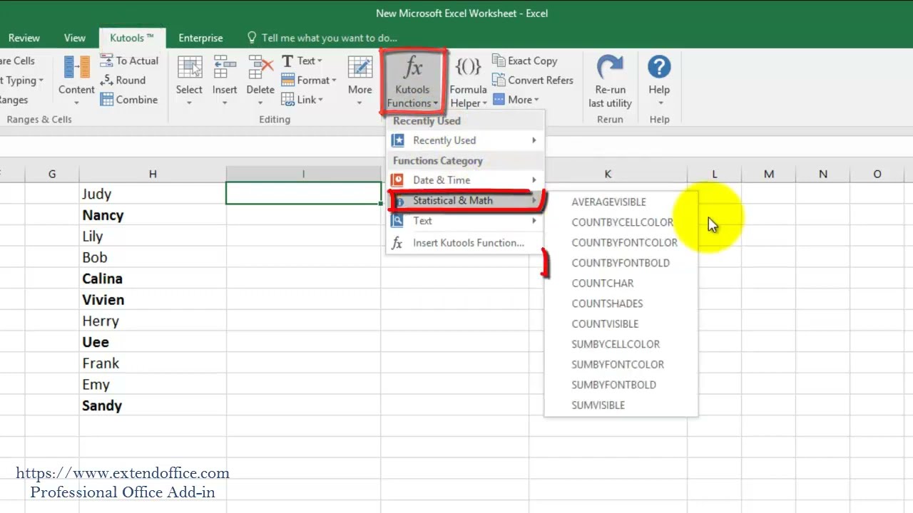Open the Format dropdown
Viewport: 913px width, 513px height.
309,80
